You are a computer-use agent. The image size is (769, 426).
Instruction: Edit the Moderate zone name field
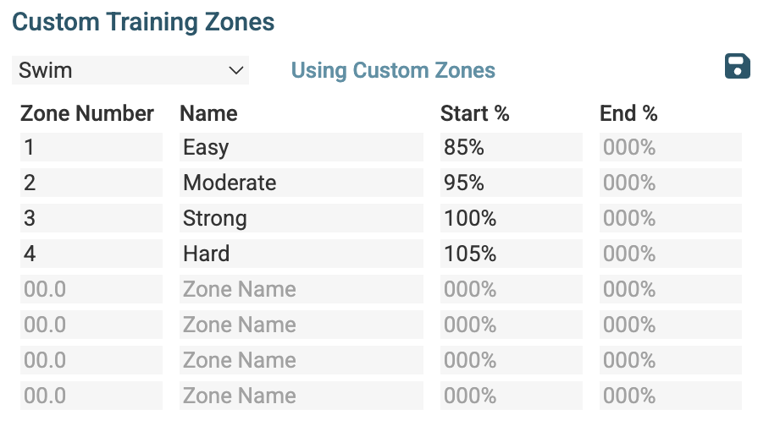tap(302, 183)
